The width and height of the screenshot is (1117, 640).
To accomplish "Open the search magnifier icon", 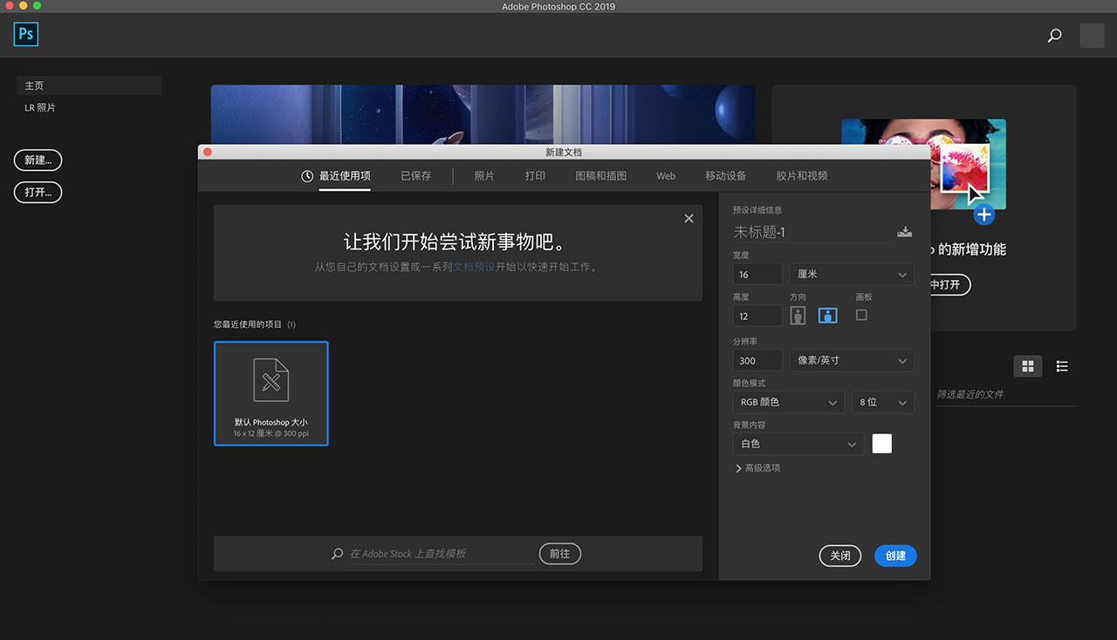I will tap(1054, 36).
